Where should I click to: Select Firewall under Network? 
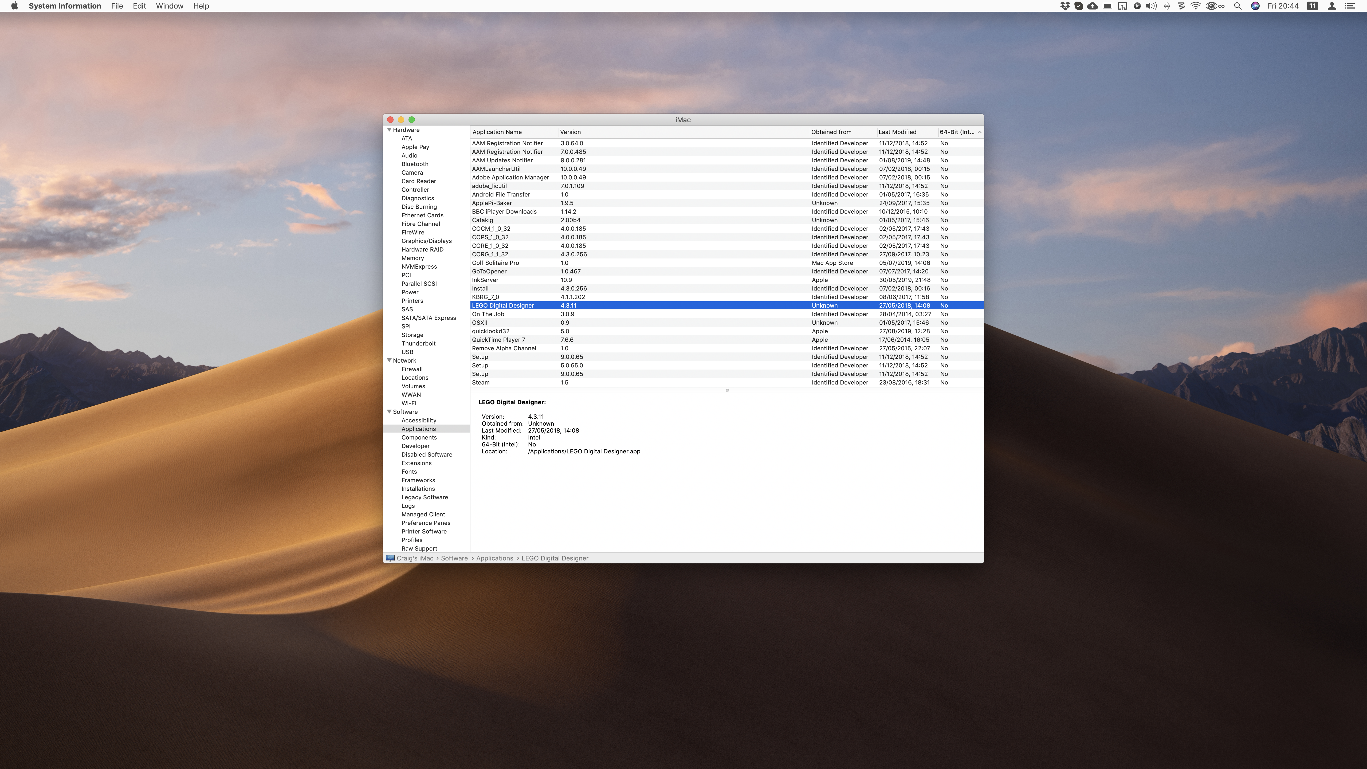[412, 369]
